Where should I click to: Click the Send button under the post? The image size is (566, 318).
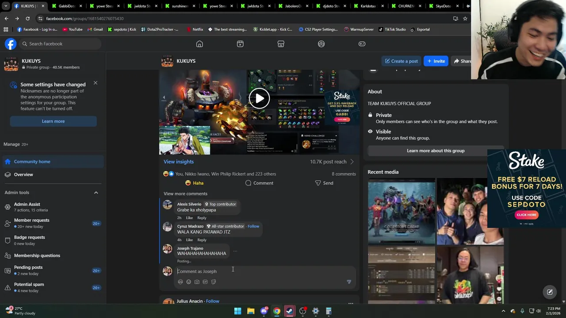[x=324, y=183]
